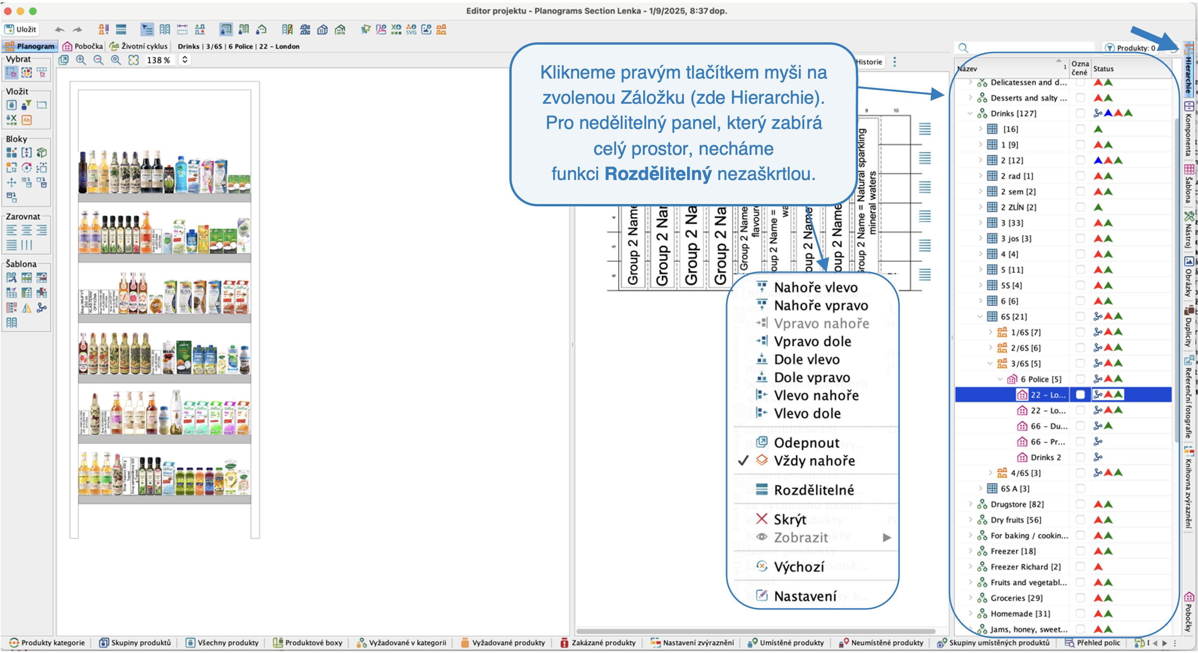The width and height of the screenshot is (1198, 653).
Task: Click the zoom out magnifier icon
Action: tap(98, 60)
